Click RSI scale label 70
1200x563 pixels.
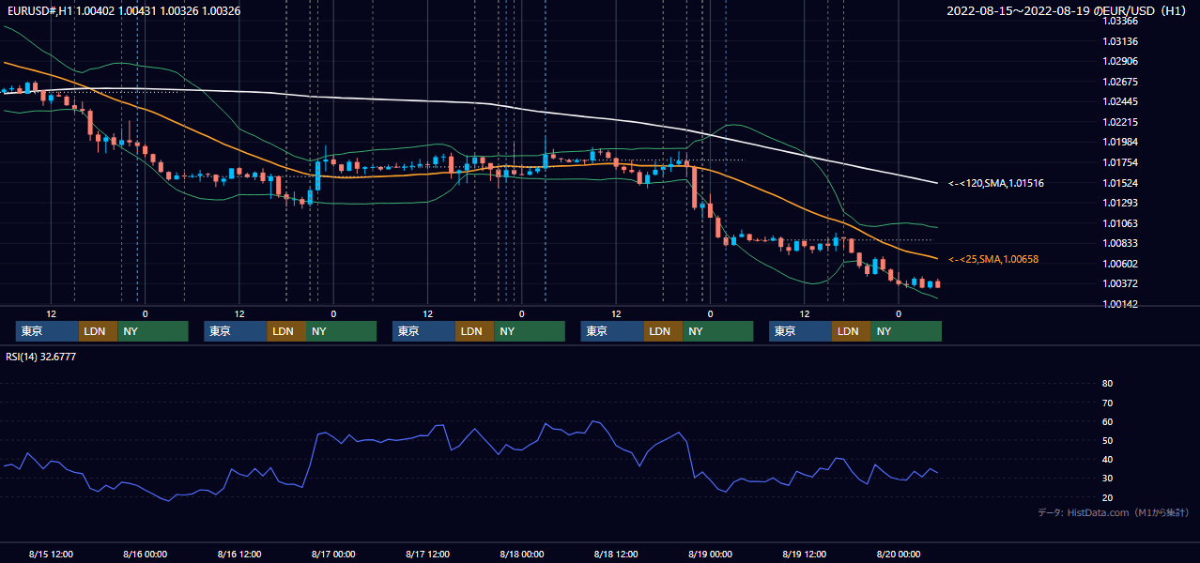[1108, 403]
